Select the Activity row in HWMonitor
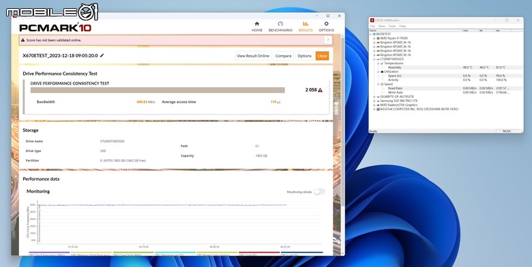 click(446, 80)
